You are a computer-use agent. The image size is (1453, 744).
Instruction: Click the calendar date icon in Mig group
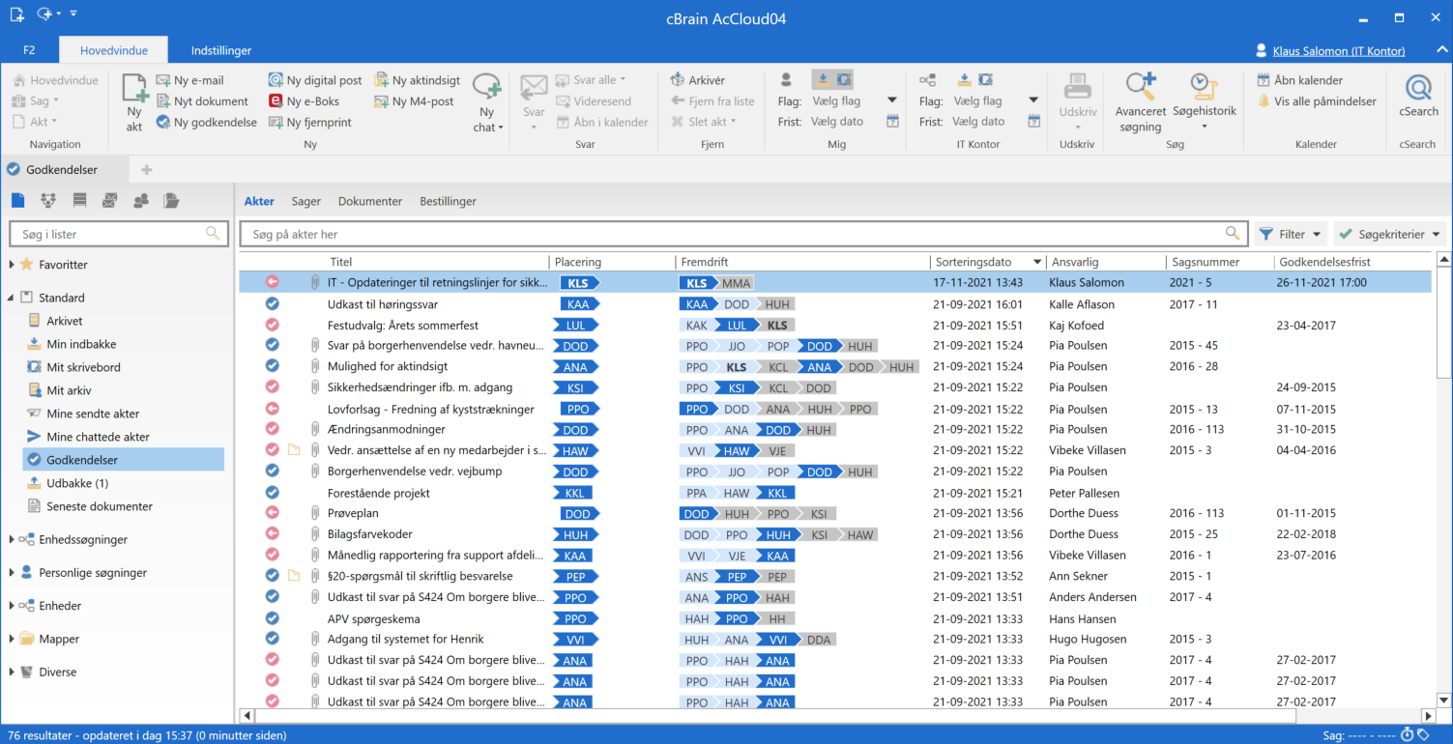point(892,122)
